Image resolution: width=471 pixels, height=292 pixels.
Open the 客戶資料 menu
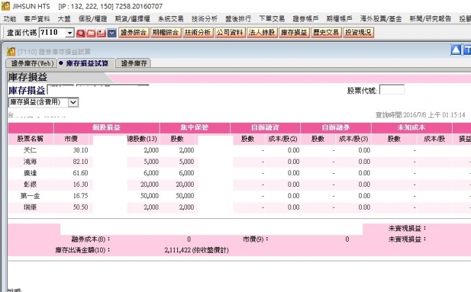37,19
